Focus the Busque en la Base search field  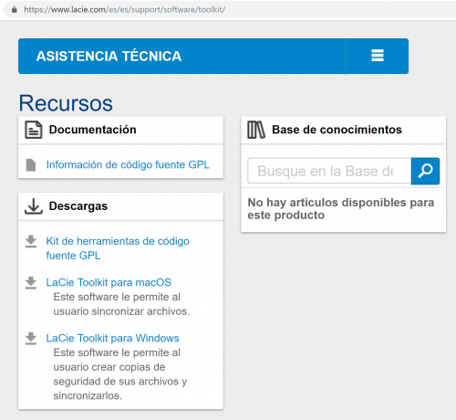(329, 171)
